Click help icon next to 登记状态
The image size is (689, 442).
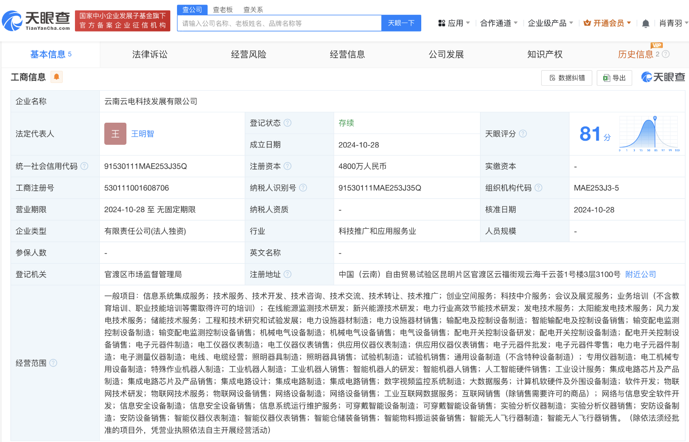288,123
